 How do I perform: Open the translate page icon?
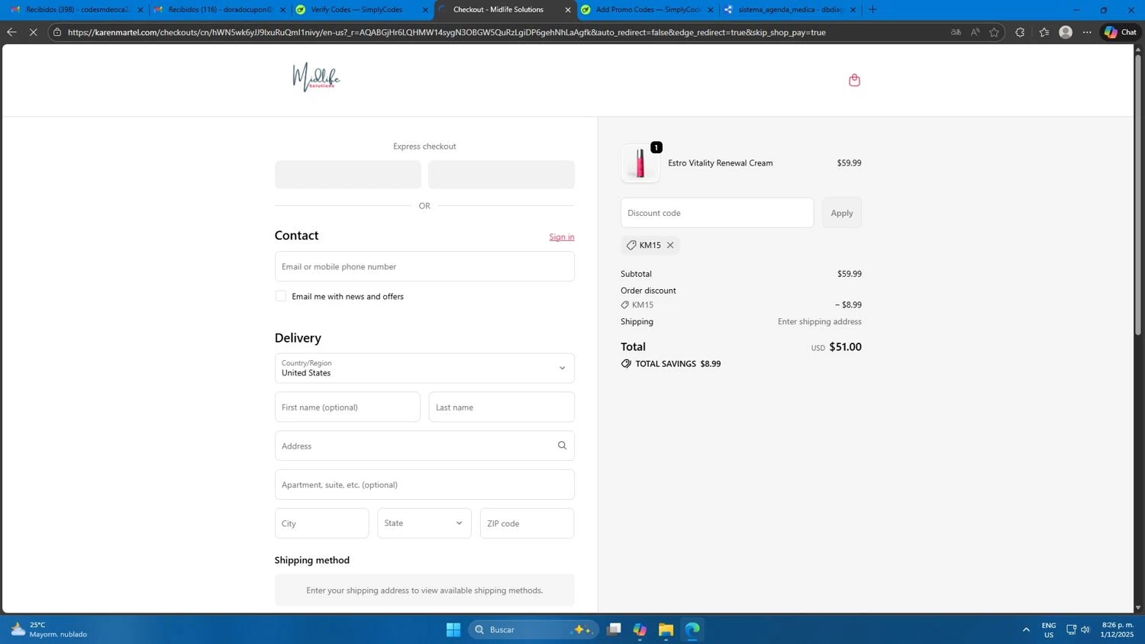(956, 32)
